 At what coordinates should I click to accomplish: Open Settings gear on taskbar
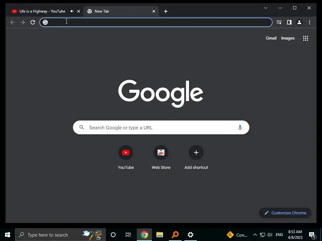pyautogui.click(x=191, y=235)
